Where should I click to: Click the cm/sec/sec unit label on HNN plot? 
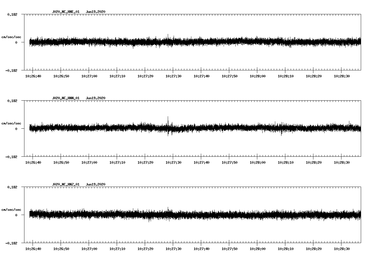point(11,123)
